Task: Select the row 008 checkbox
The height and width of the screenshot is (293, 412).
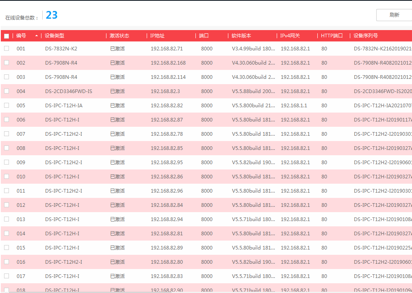Action: pos(7,148)
